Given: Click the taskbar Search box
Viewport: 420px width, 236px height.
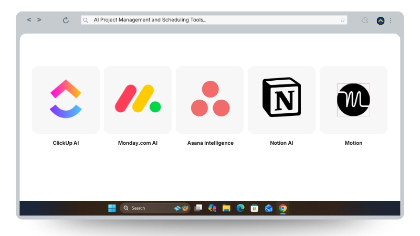Looking at the screenshot, I should click(x=155, y=208).
